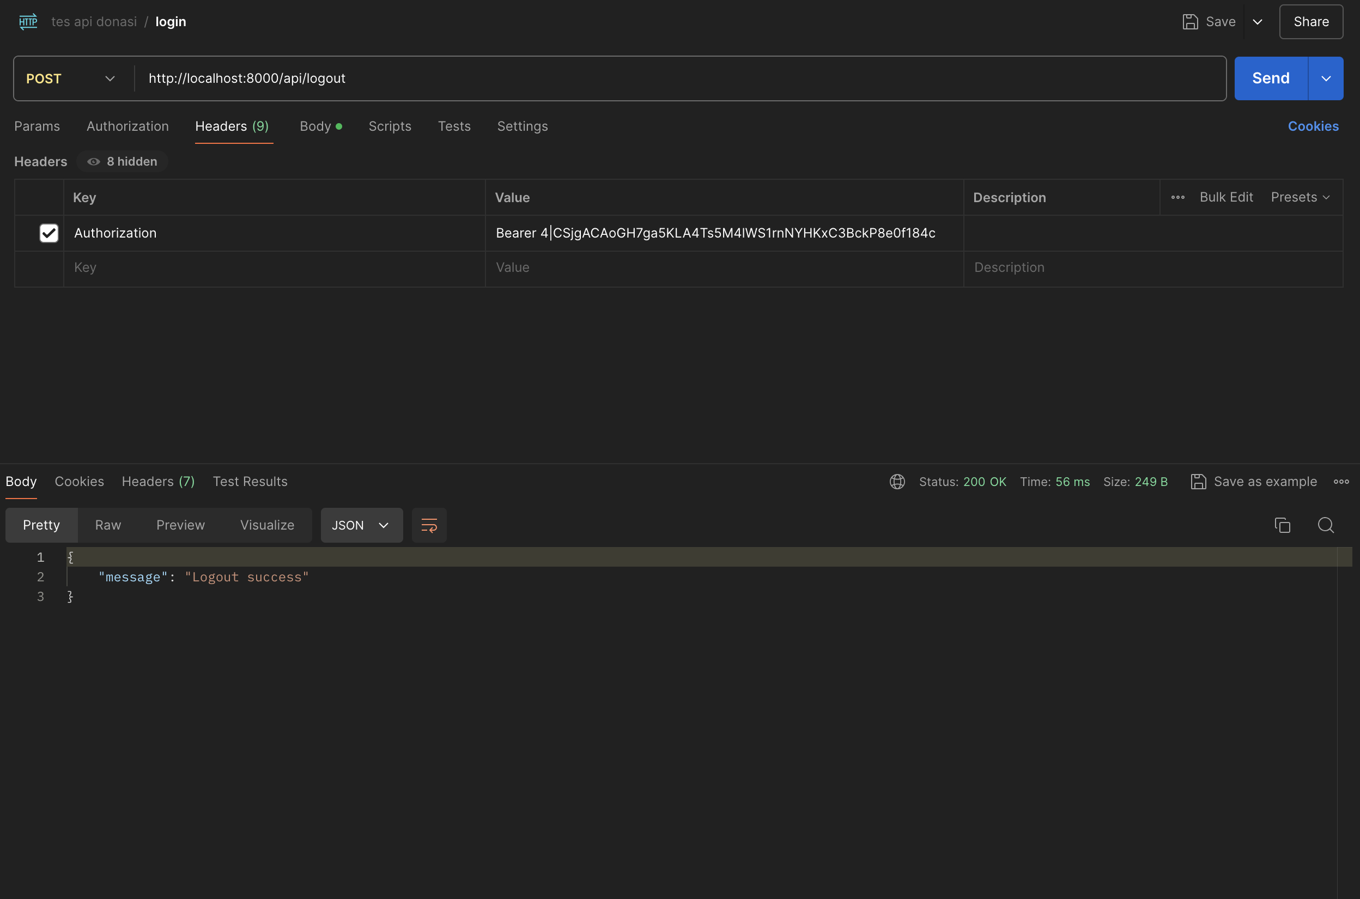The width and height of the screenshot is (1360, 899).
Task: Switch to the Authorization tab
Action: point(128,126)
